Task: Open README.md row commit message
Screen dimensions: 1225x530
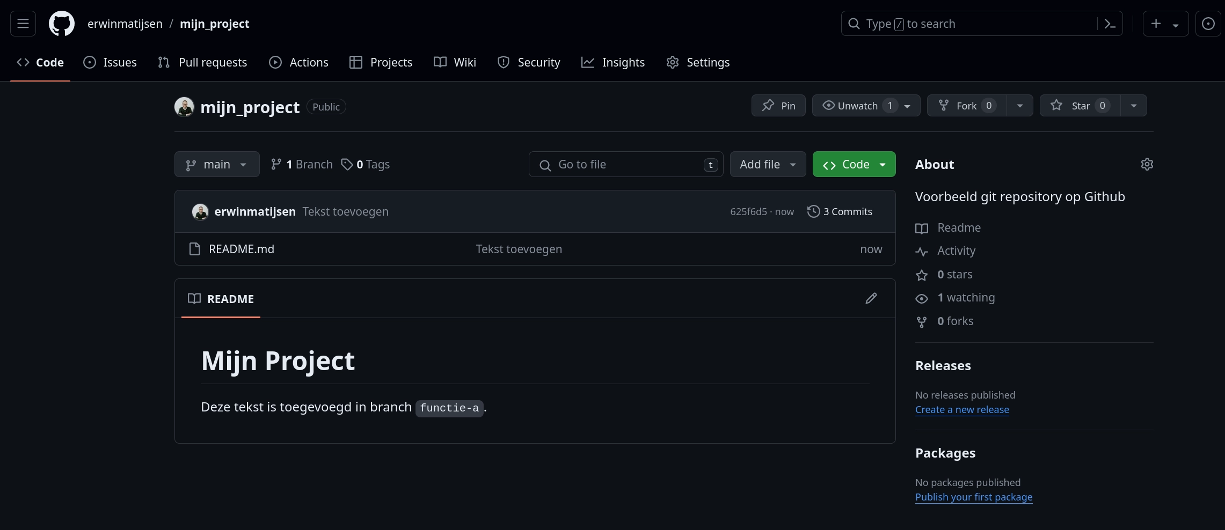Action: click(x=519, y=249)
